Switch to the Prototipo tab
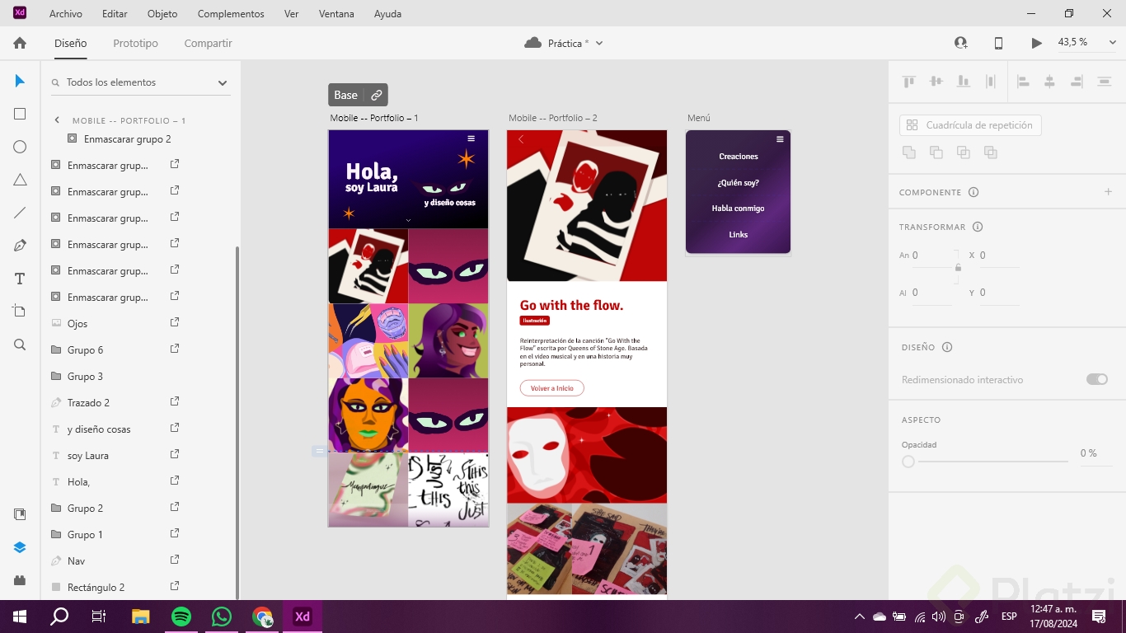The width and height of the screenshot is (1126, 633). click(x=135, y=43)
